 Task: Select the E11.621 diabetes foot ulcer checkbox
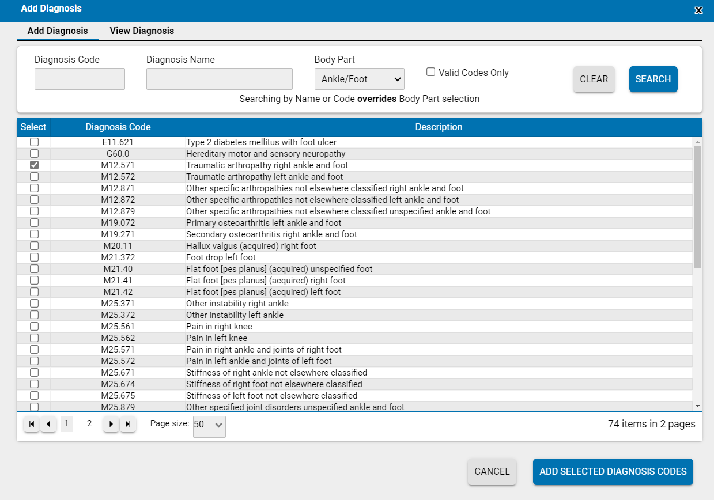point(34,142)
